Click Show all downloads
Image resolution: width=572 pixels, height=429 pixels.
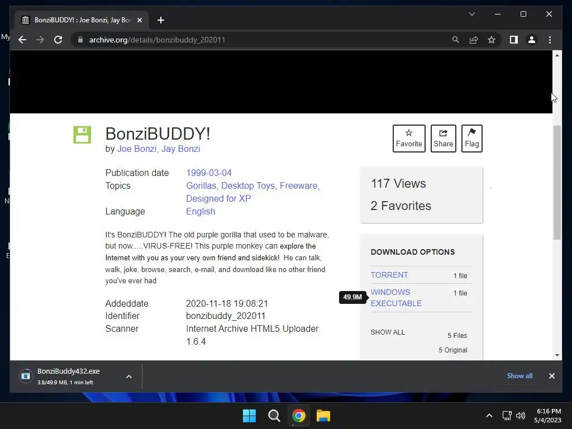[x=519, y=376]
